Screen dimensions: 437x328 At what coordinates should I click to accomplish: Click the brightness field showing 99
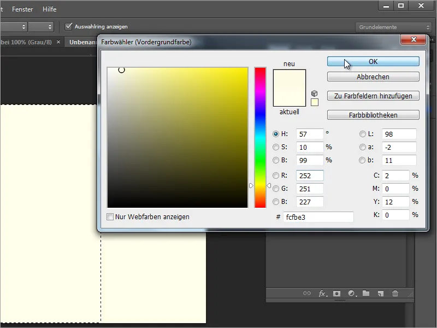(310, 160)
